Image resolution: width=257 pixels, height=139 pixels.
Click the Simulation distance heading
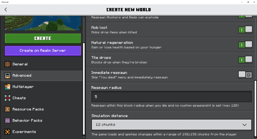point(109,116)
